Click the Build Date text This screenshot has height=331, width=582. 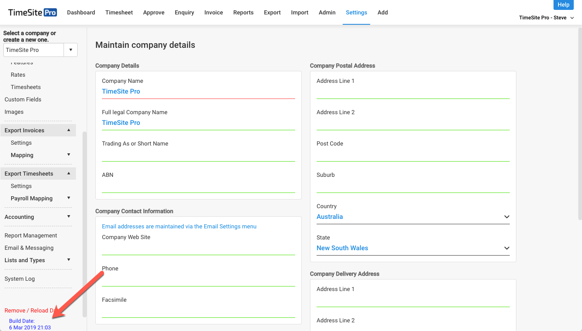click(30, 324)
